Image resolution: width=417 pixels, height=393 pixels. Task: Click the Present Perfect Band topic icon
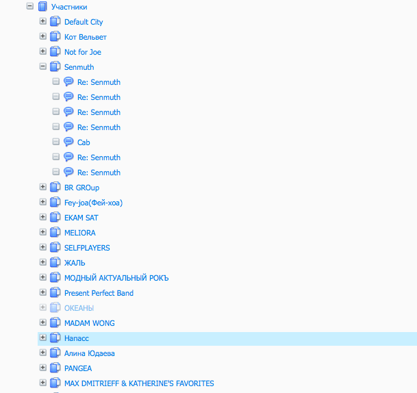55,293
